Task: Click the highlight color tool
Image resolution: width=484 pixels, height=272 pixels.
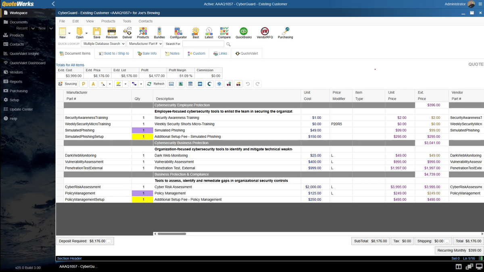Action: 118,84
